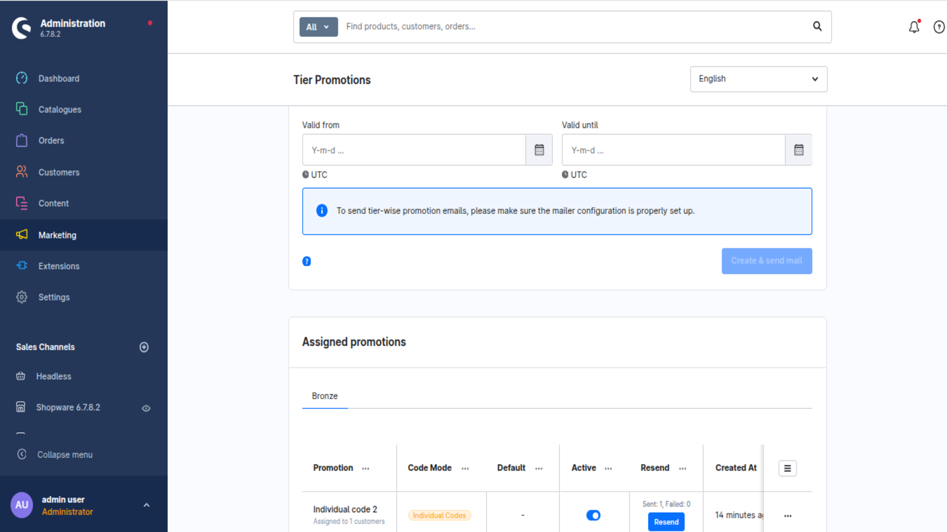
Task: Open row actions for Individual code 2
Action: 788,516
